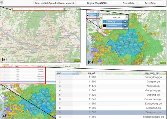Click sig_cd value 11260
The height and width of the screenshot is (119, 167).
pos(92,108)
